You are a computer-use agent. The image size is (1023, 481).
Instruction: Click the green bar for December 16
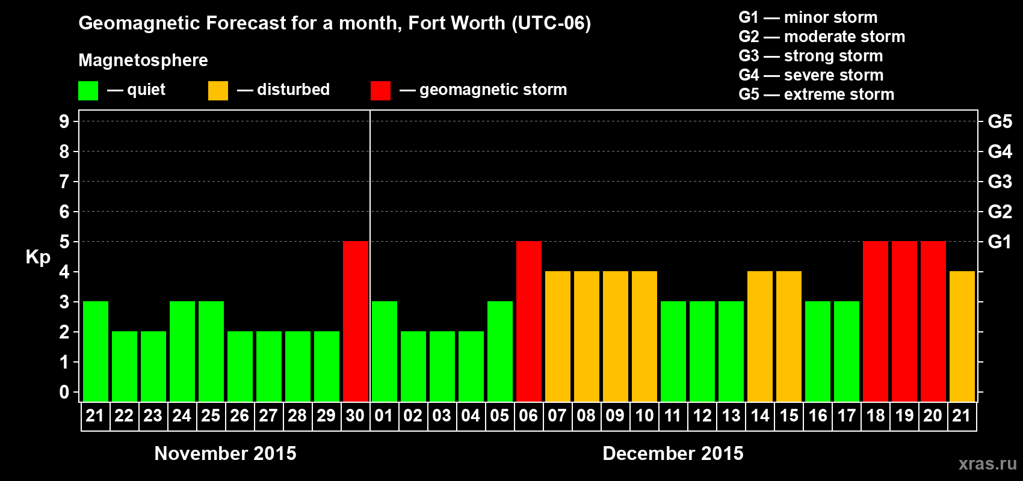click(818, 351)
